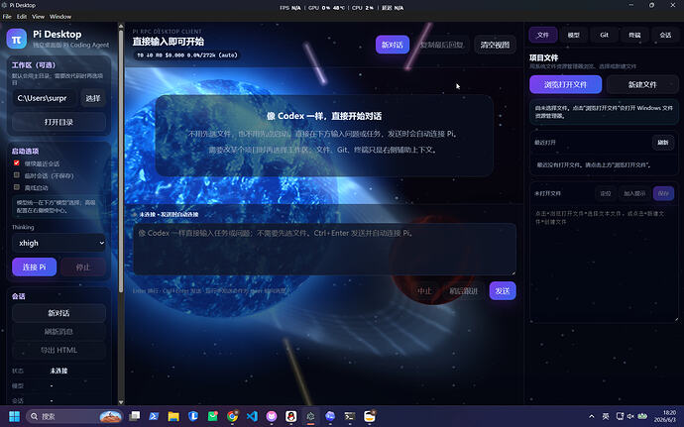The width and height of the screenshot is (684, 427).
Task: Click the token stats text showing (auto)
Action: click(186, 55)
